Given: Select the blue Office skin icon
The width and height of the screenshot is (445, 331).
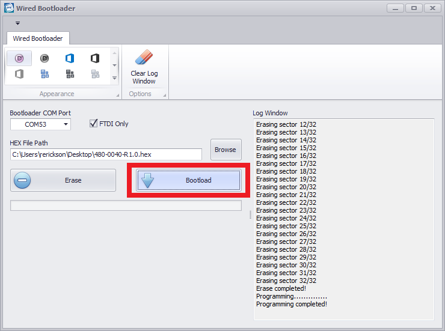Looking at the screenshot, I should 70,58.
